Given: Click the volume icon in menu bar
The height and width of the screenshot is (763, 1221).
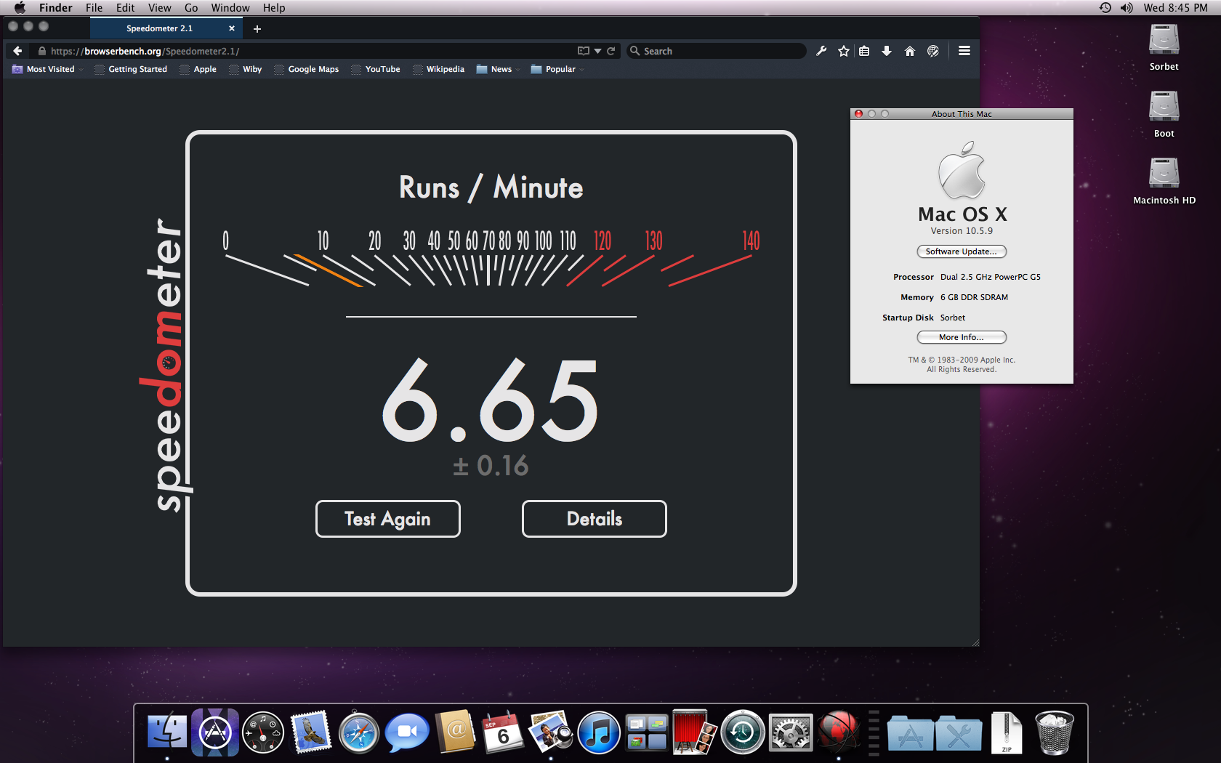Looking at the screenshot, I should coord(1127,8).
